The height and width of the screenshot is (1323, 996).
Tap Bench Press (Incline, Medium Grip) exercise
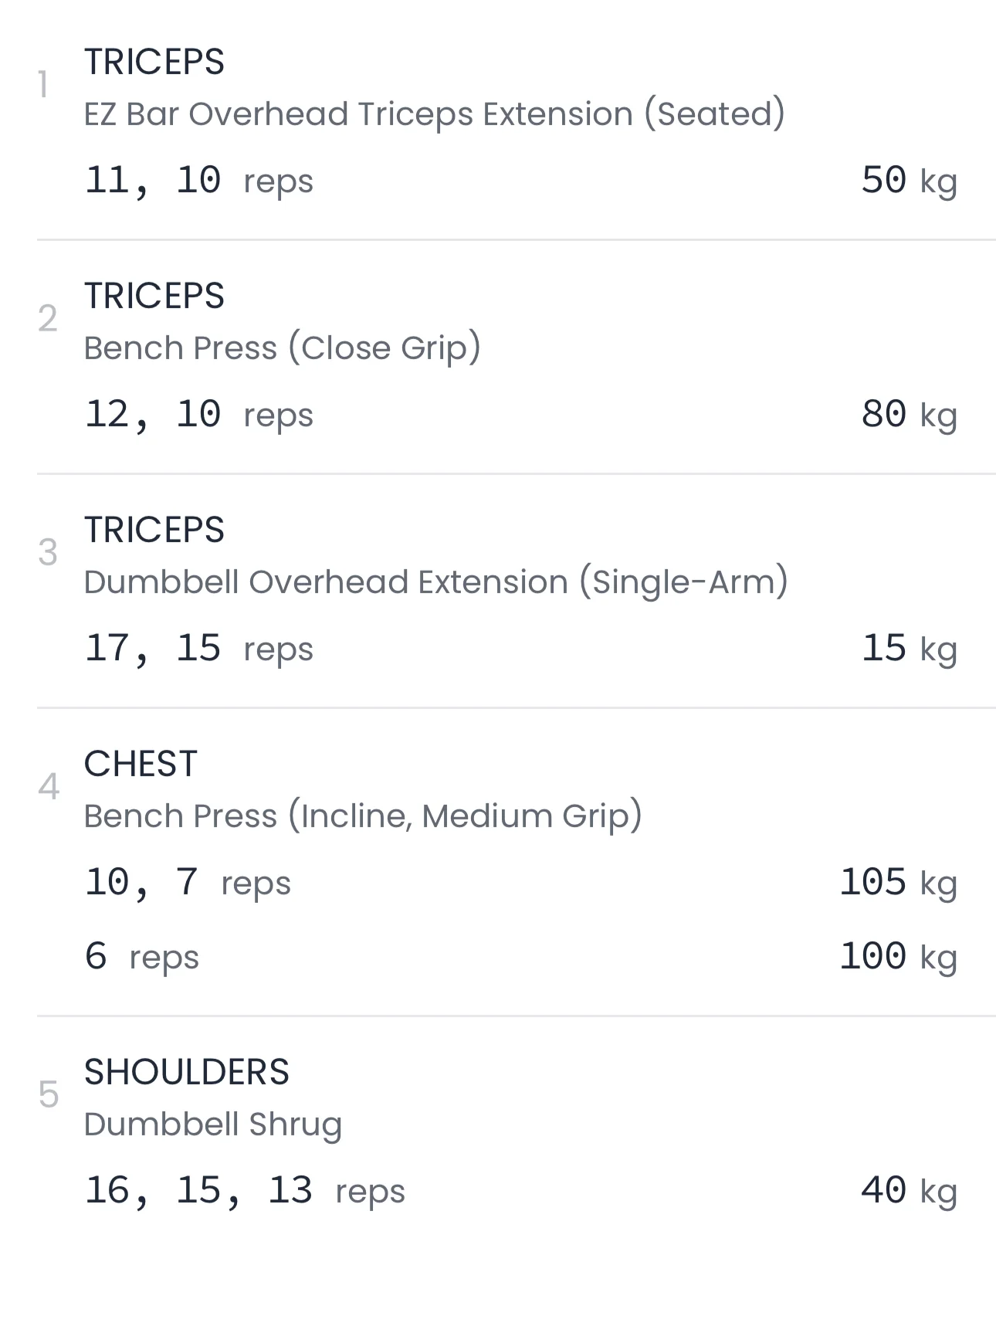tap(362, 816)
